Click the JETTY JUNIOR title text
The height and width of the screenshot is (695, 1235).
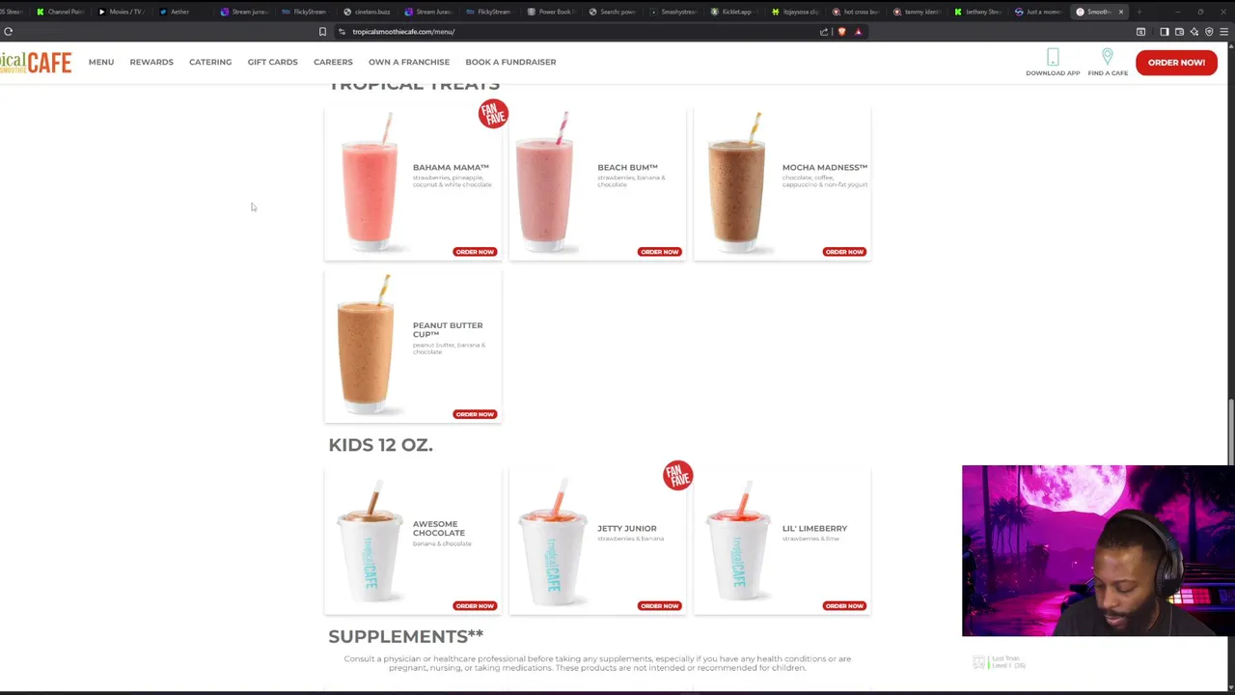click(x=627, y=528)
